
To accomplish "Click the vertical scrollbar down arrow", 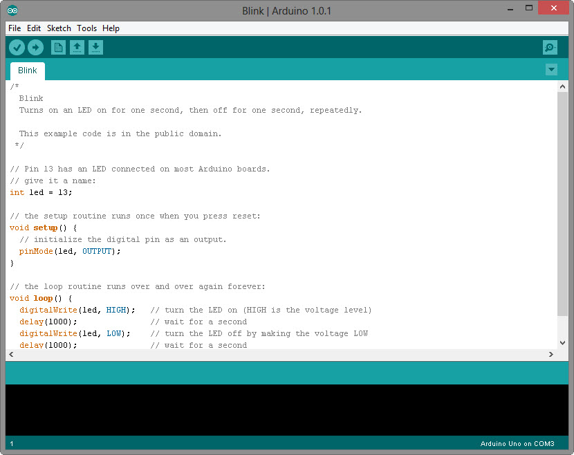I will pos(562,343).
